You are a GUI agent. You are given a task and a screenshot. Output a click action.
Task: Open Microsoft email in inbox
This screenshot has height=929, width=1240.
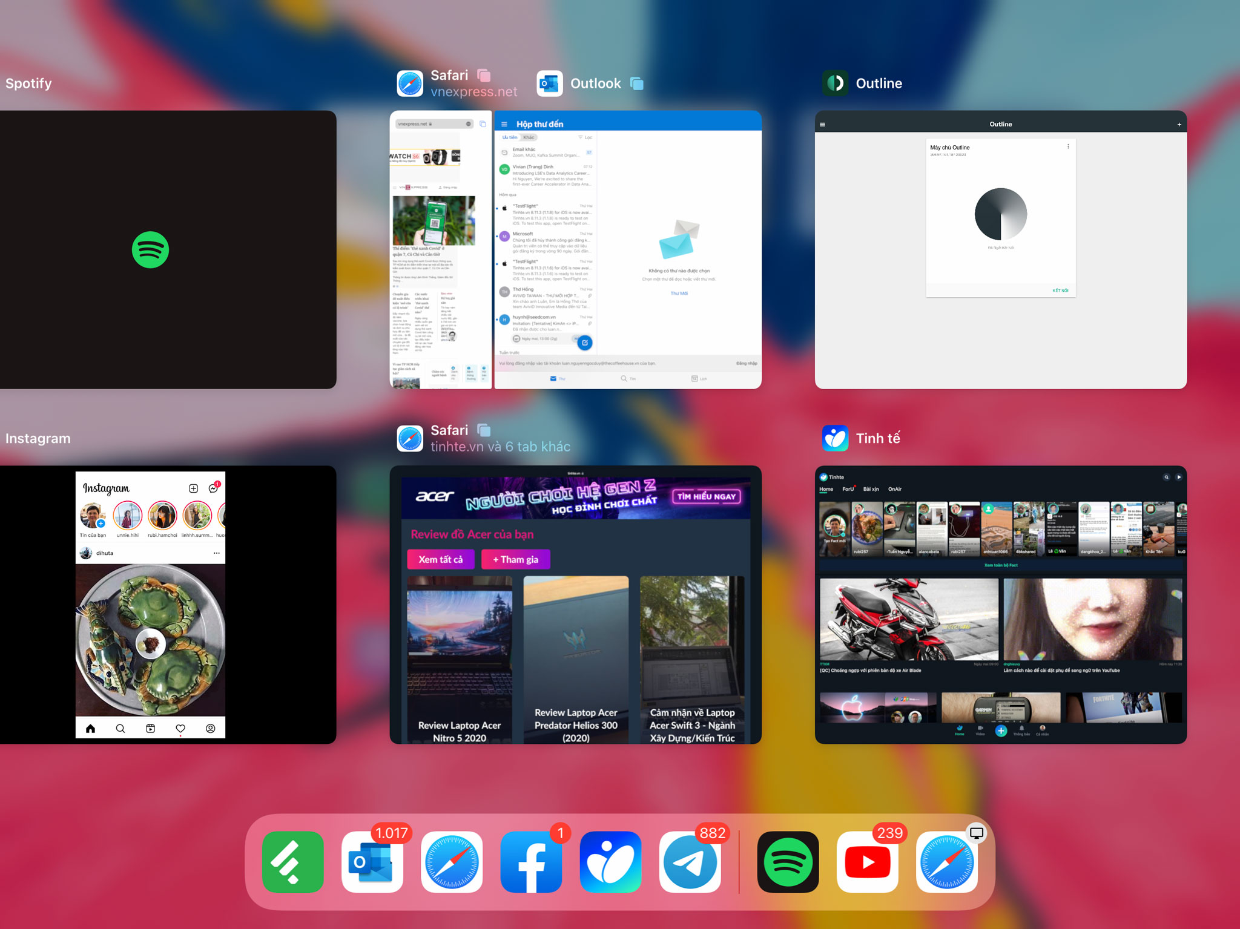coord(546,242)
